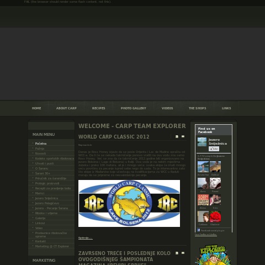Click the Facebook logo icon in the social plugin
This screenshot has height=265, width=265.
(x=198, y=230)
